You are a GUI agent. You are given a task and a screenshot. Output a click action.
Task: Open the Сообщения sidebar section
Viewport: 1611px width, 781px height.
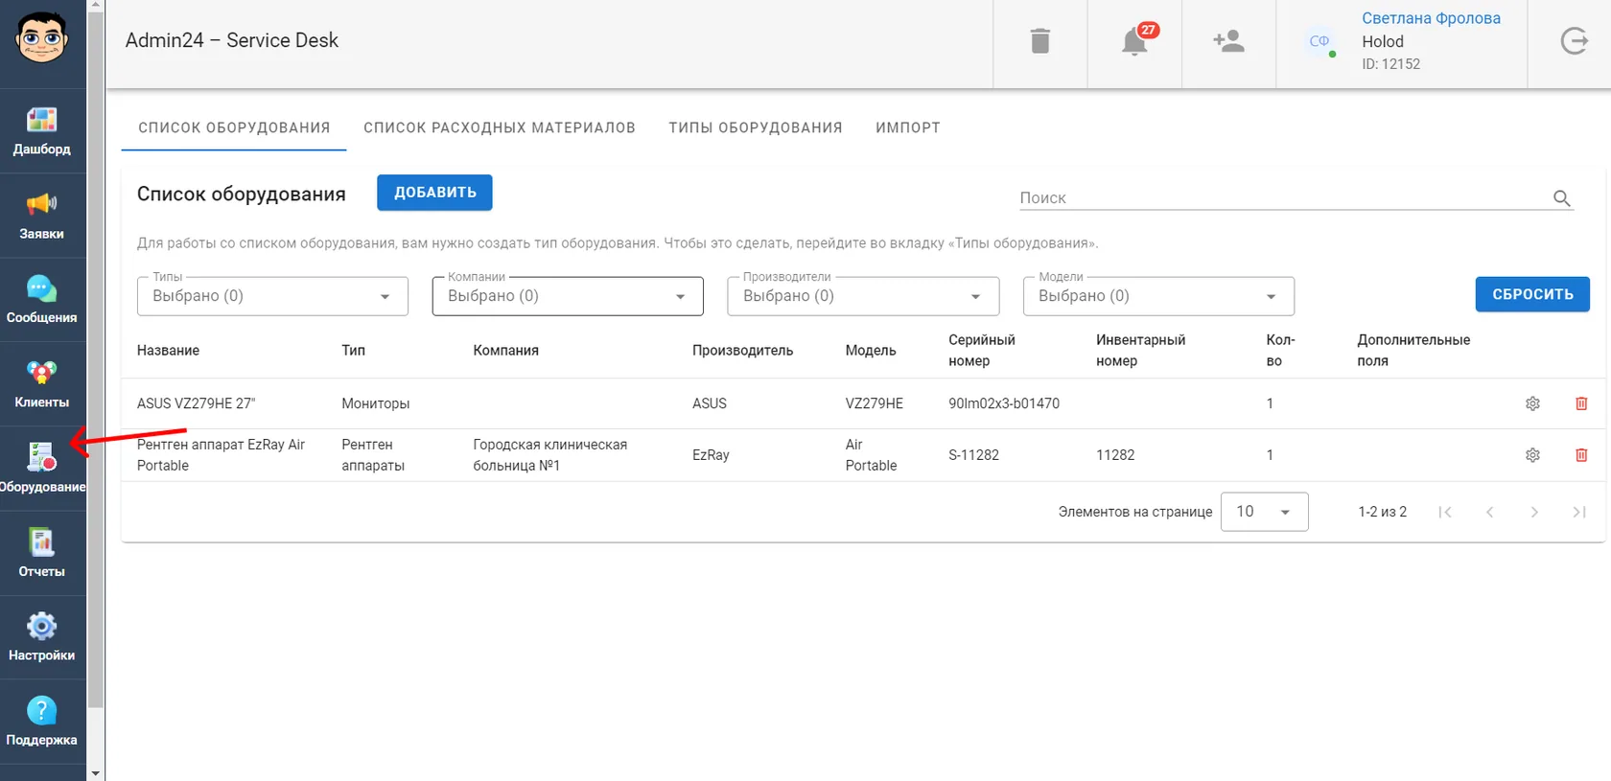42,300
